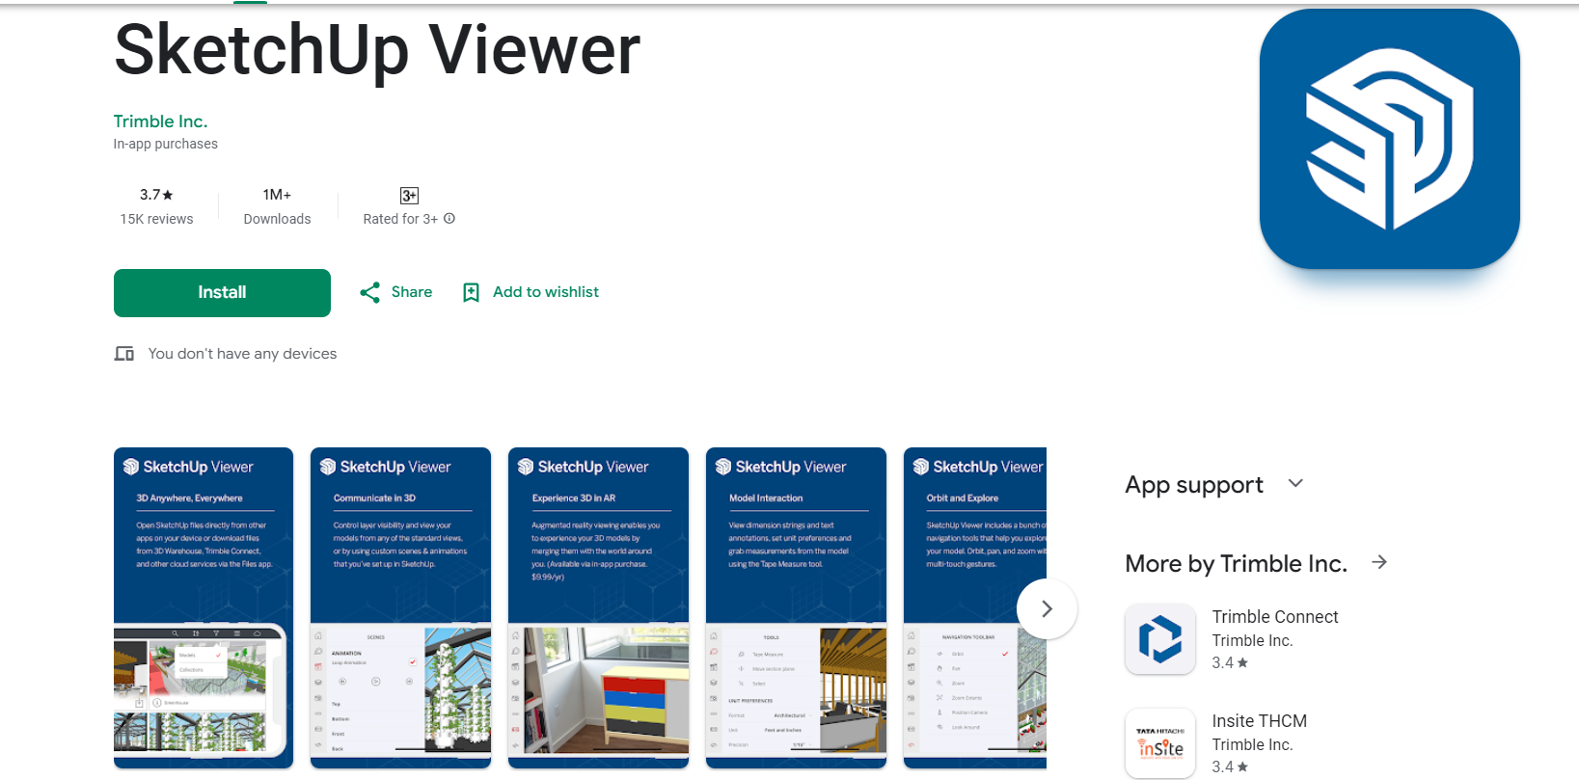This screenshot has height=780, width=1579.
Task: Click the bookmark wishlist icon
Action: (x=471, y=292)
